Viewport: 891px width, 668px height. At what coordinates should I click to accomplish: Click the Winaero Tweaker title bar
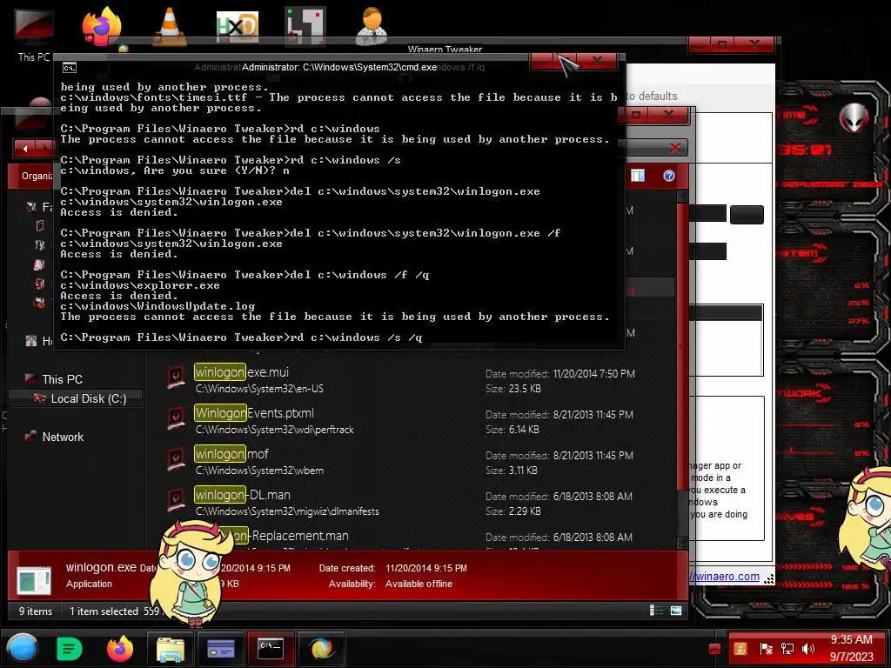(x=445, y=49)
